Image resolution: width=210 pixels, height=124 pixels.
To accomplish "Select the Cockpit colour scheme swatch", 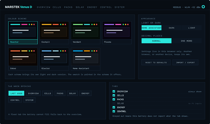I will point(54,33).
